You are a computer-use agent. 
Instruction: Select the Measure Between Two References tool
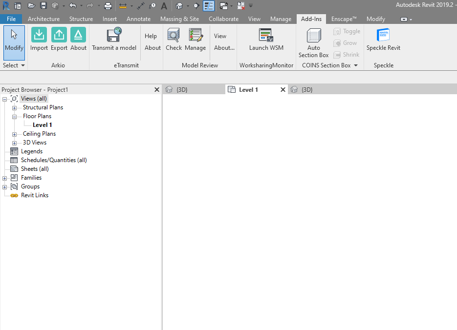coord(123,6)
